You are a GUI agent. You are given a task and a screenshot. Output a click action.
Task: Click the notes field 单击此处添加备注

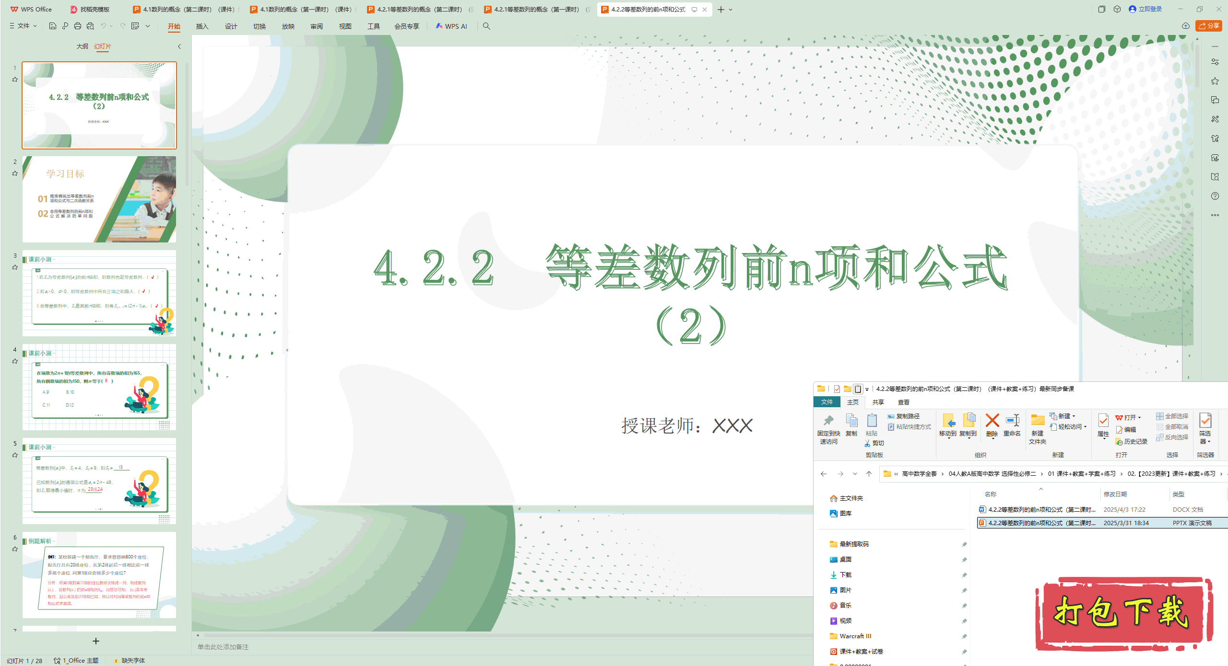[x=223, y=647]
